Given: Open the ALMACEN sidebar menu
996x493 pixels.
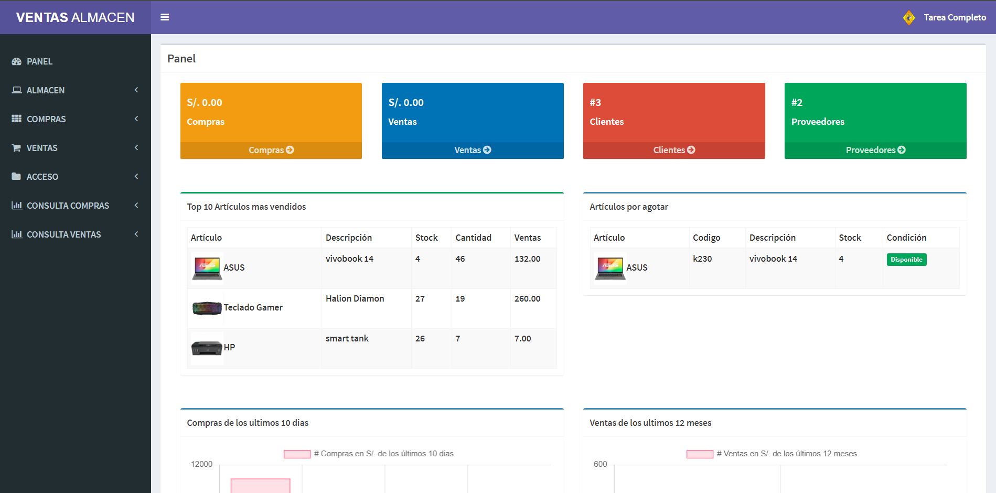Looking at the screenshot, I should tap(76, 90).
